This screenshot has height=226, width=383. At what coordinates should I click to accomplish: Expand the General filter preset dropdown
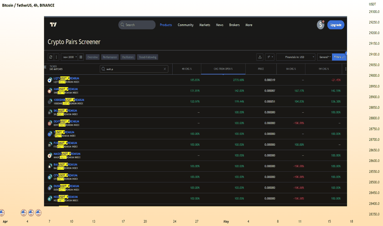click(325, 57)
